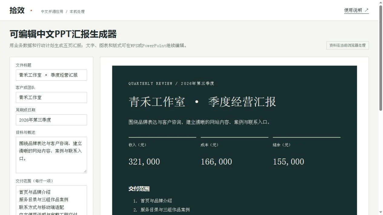Screen dimensions: 383x215
Task: Click list item 服务目录与三组作品案例 in slide
Action: (x=165, y=210)
